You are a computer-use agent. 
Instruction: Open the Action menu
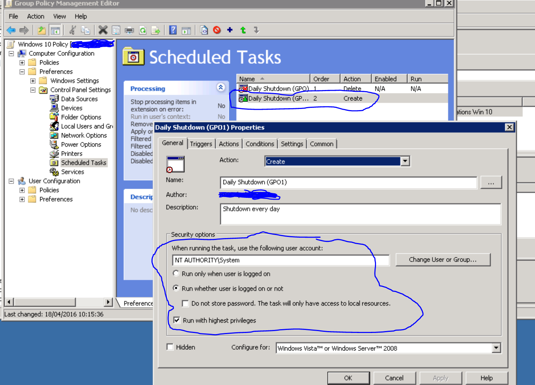(x=36, y=16)
